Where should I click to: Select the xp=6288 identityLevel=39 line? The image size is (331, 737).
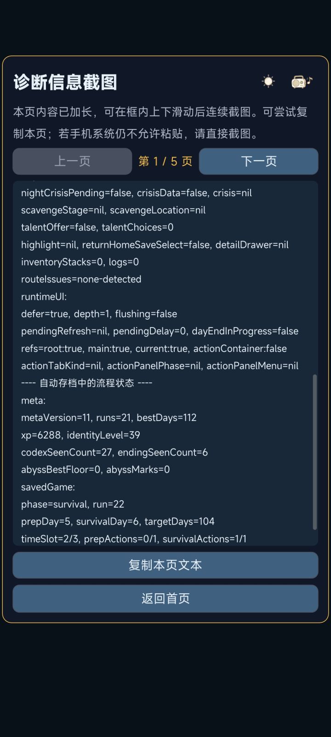(x=80, y=435)
